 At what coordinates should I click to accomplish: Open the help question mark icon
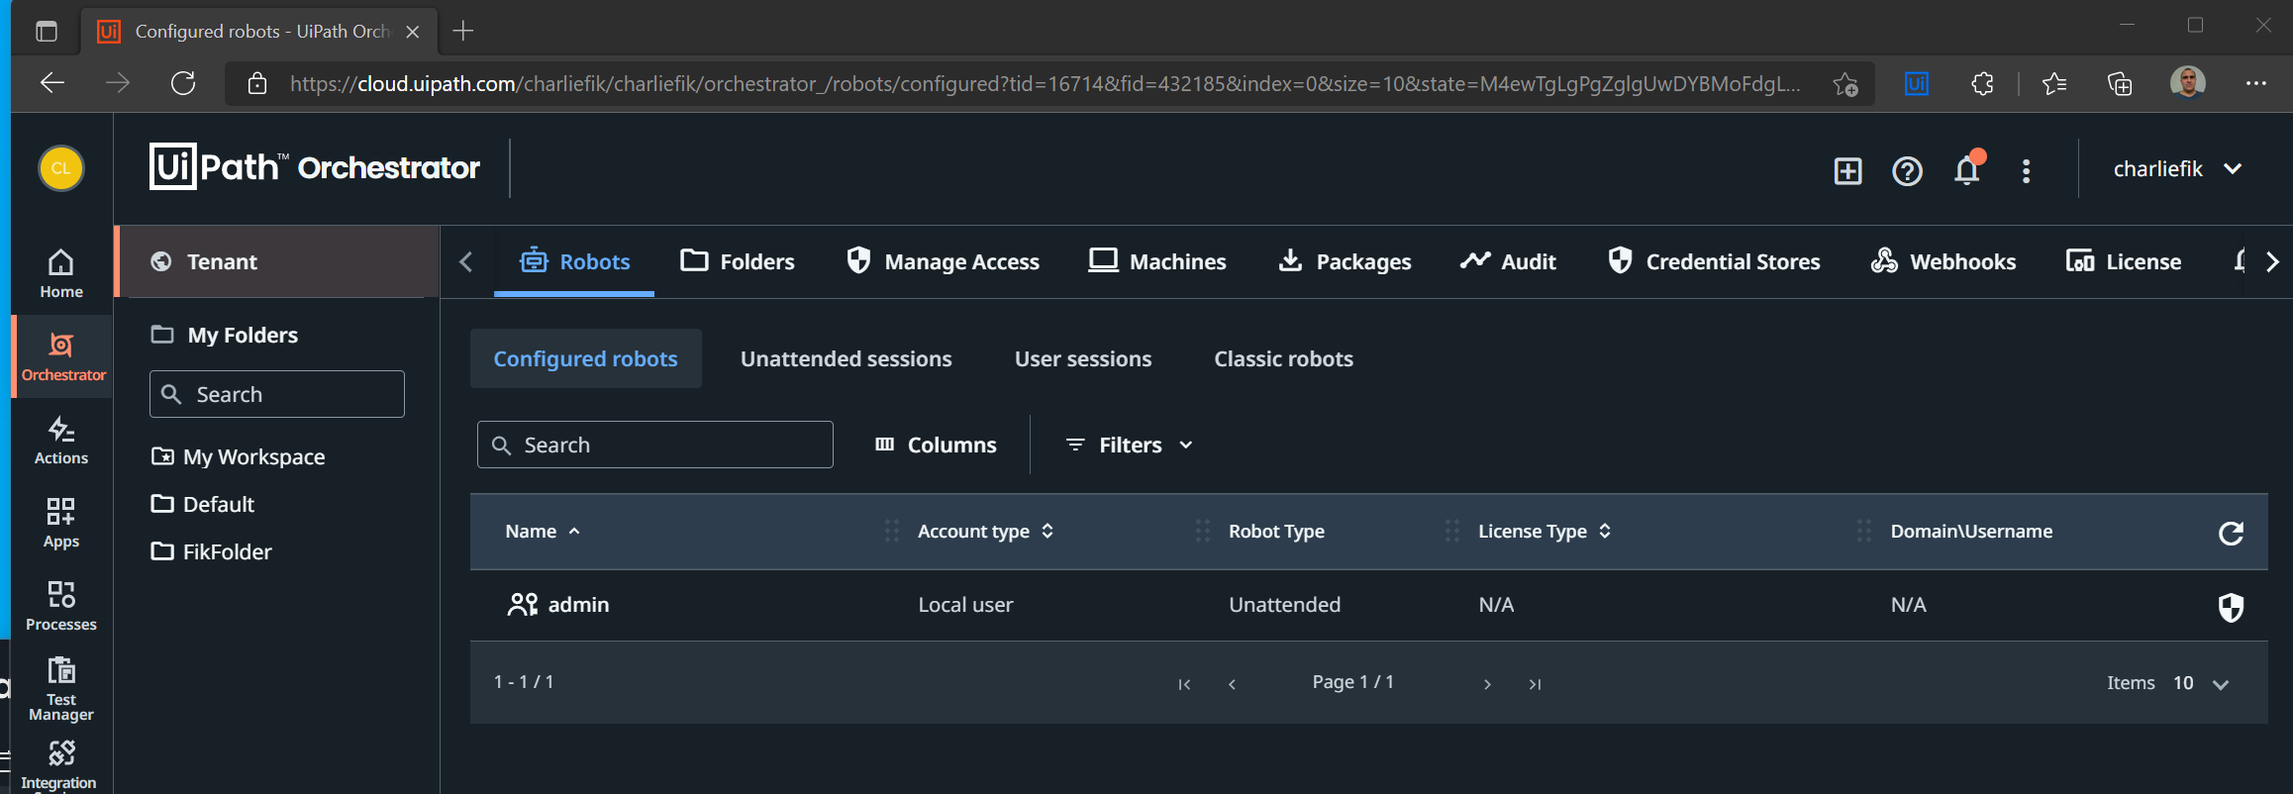point(1907,171)
